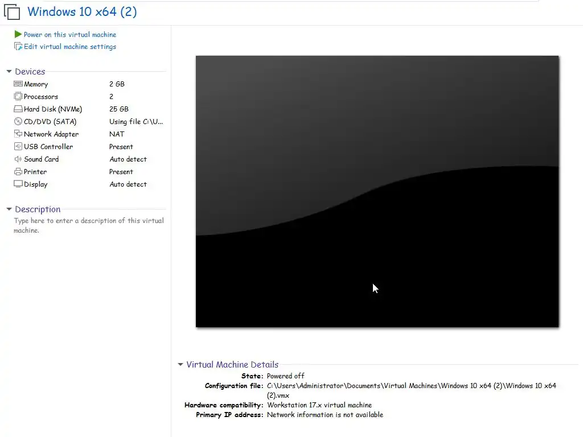Click the Sound Card Auto detect value

[x=128, y=159]
